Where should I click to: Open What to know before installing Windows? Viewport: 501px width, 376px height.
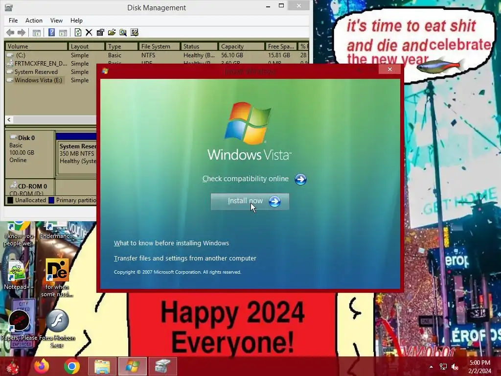tap(171, 243)
